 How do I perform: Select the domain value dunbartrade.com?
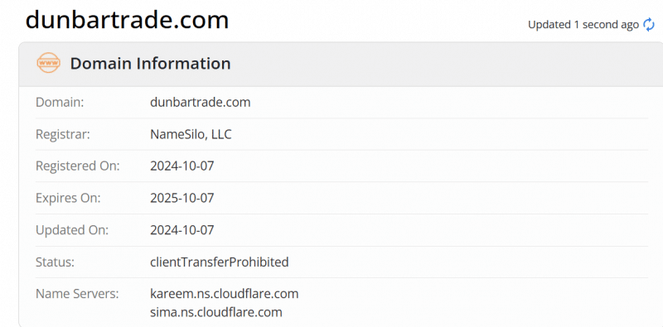point(200,103)
